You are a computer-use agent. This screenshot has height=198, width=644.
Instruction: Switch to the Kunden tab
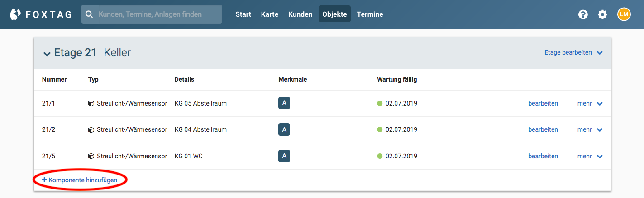point(300,14)
